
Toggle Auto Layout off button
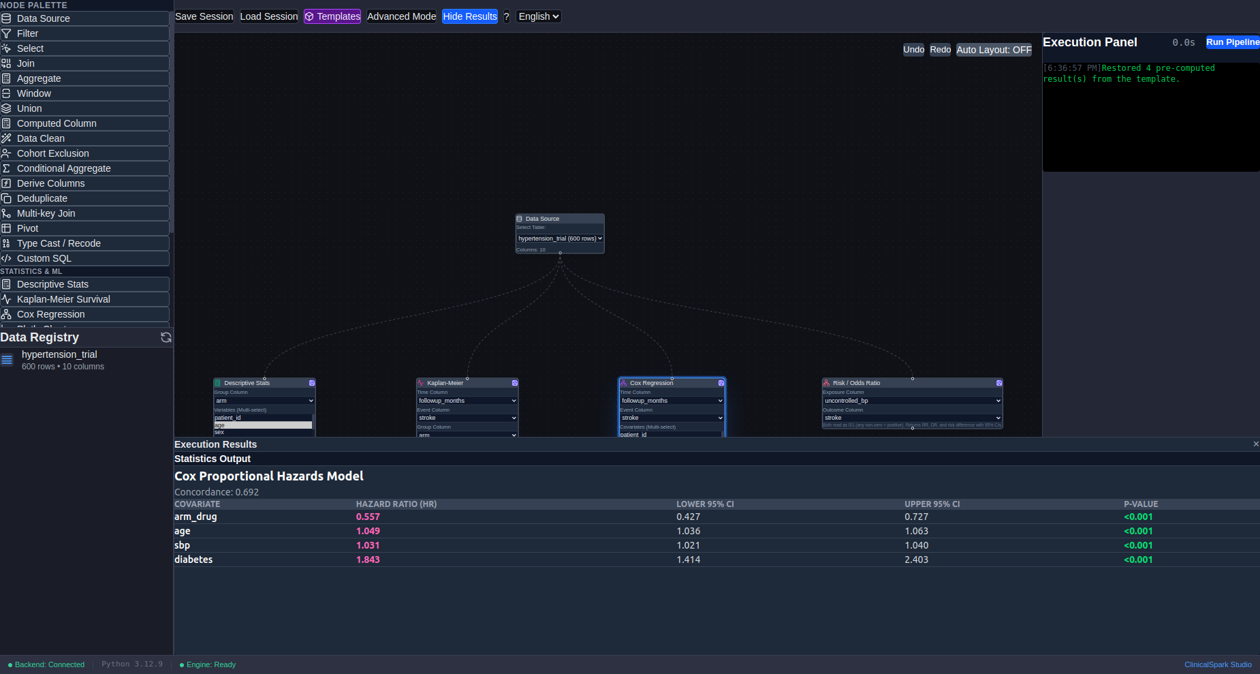coord(994,50)
